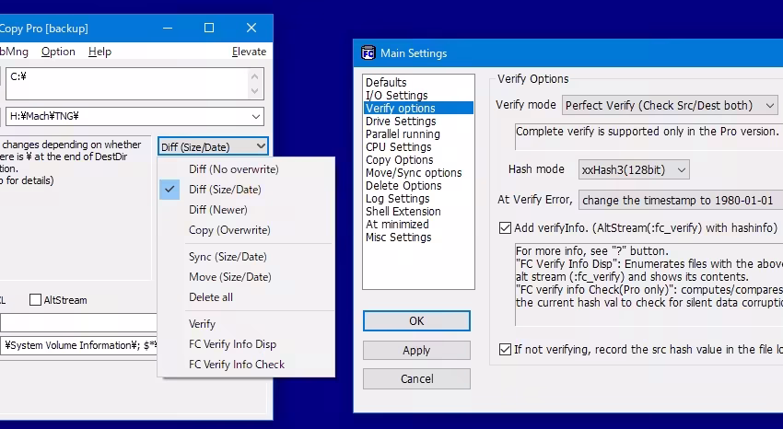Click OK in Main Settings

pyautogui.click(x=416, y=320)
